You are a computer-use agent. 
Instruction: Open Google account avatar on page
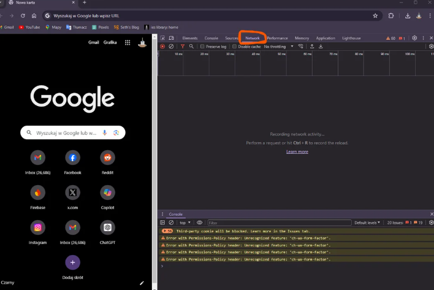(x=142, y=42)
